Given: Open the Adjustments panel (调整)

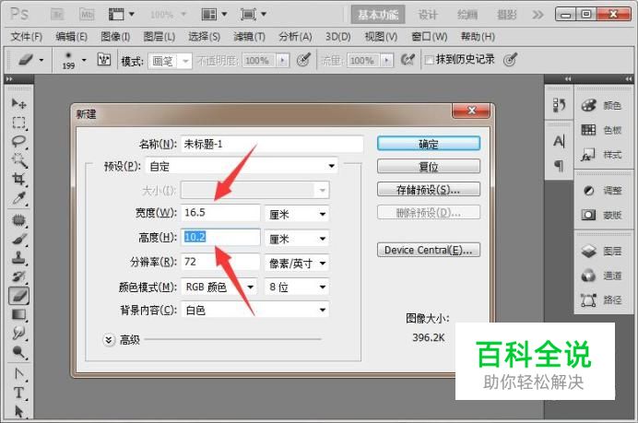Looking at the screenshot, I should click(601, 191).
